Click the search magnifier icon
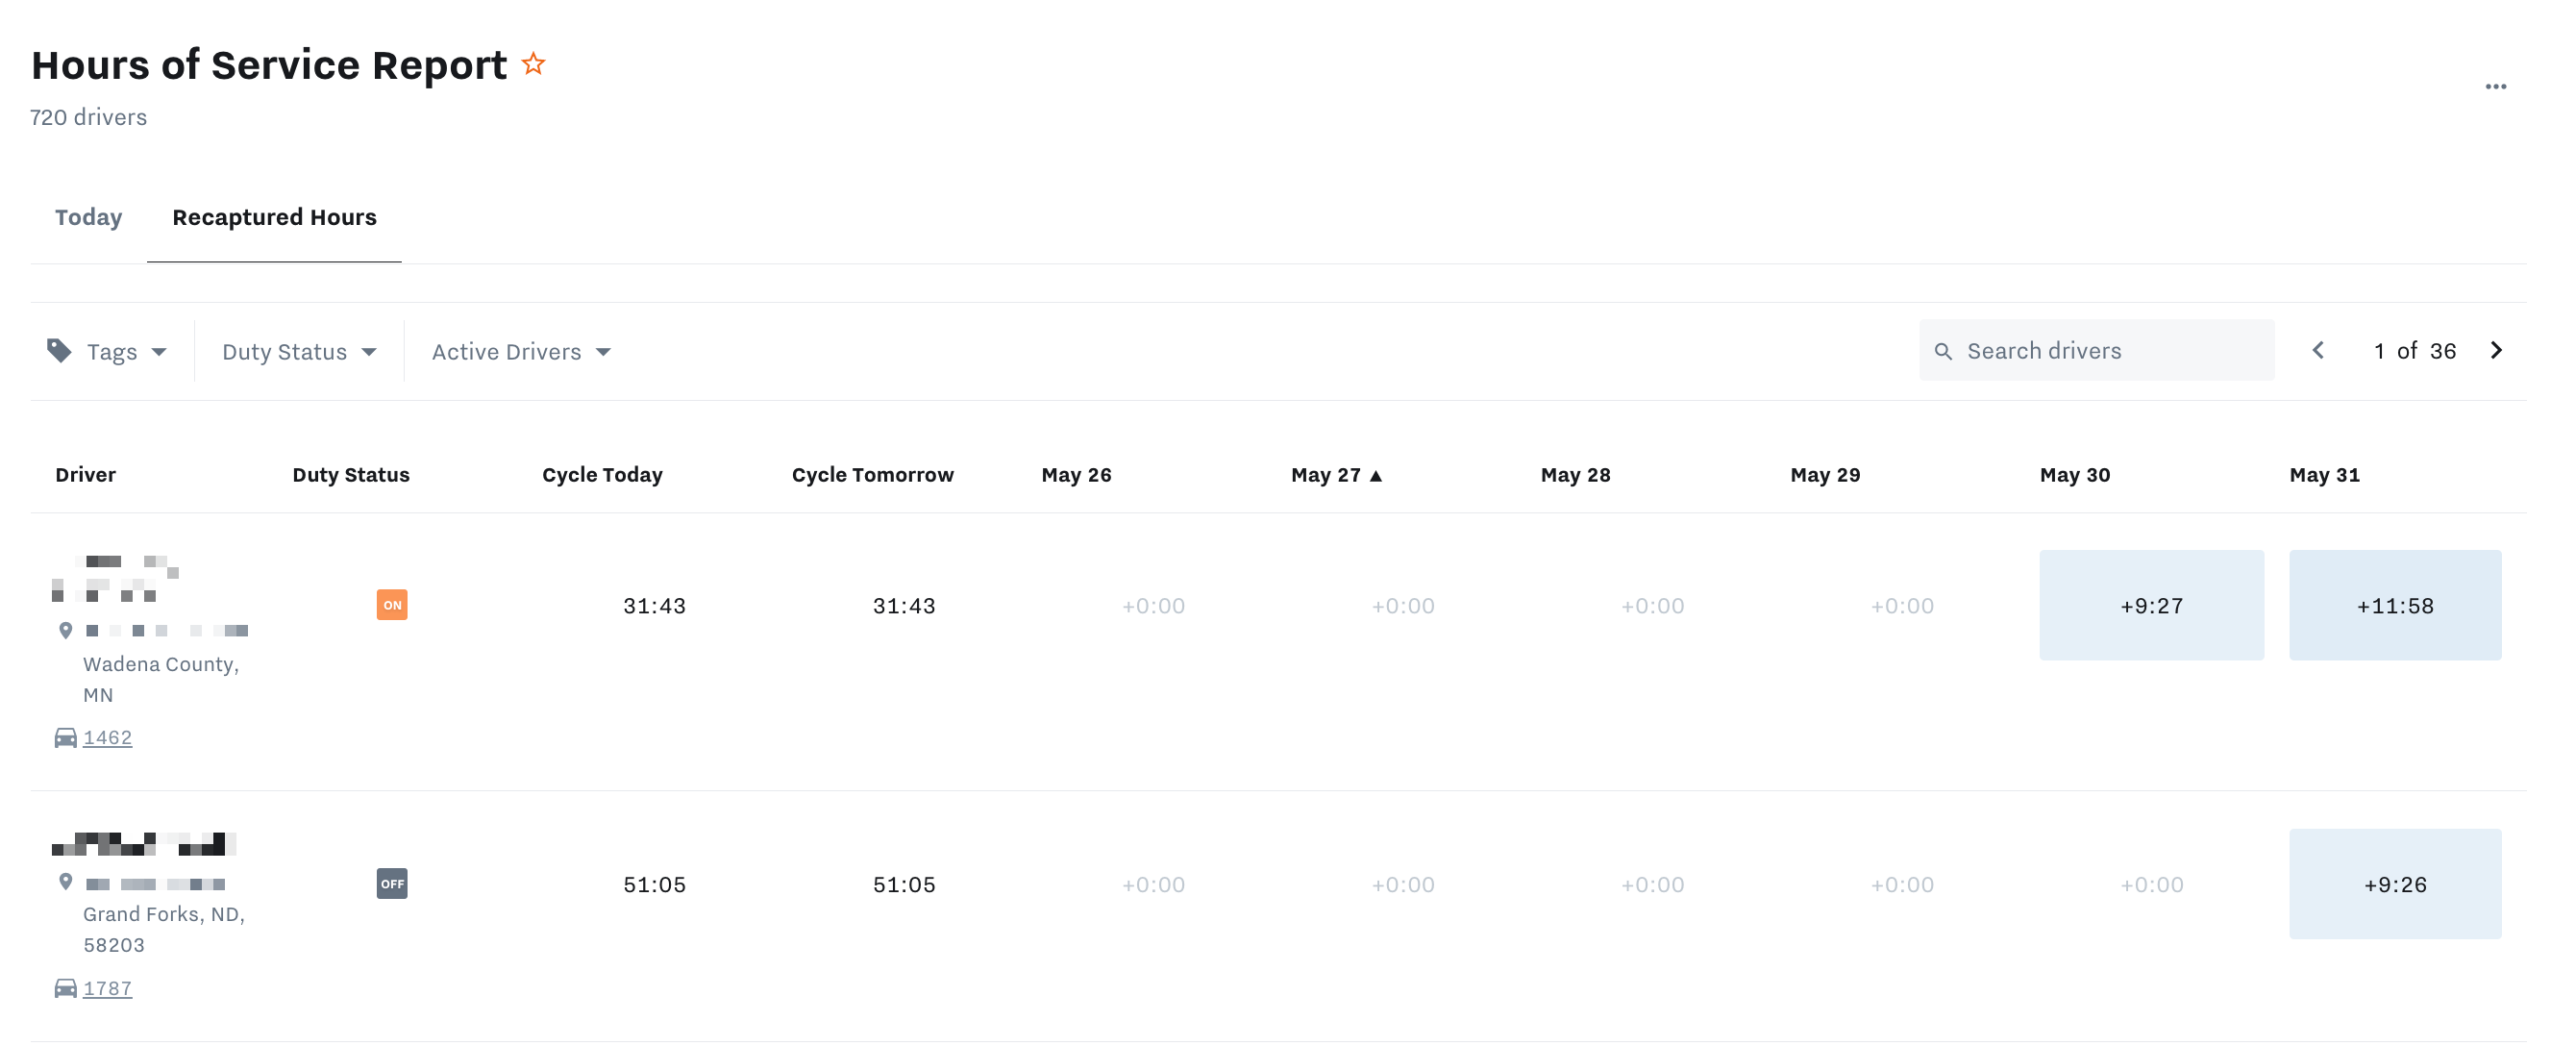 point(1942,351)
